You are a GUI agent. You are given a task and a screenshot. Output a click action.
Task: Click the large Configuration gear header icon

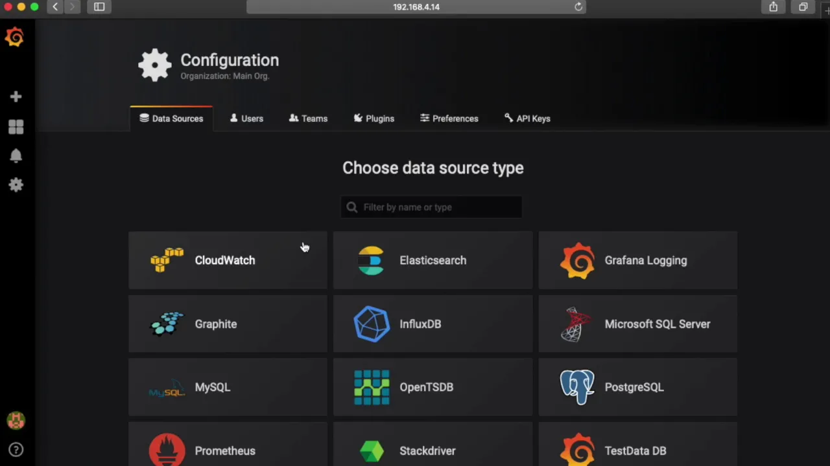[154, 65]
